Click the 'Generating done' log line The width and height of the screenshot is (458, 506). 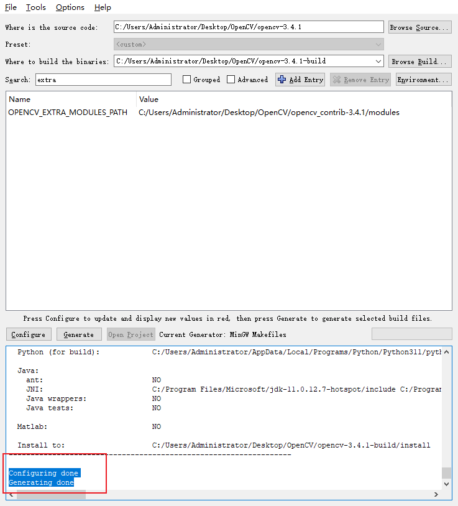pyautogui.click(x=41, y=482)
